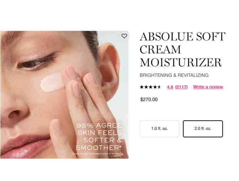Open the product photo of face
239x181 pixels.
[x=64, y=95]
